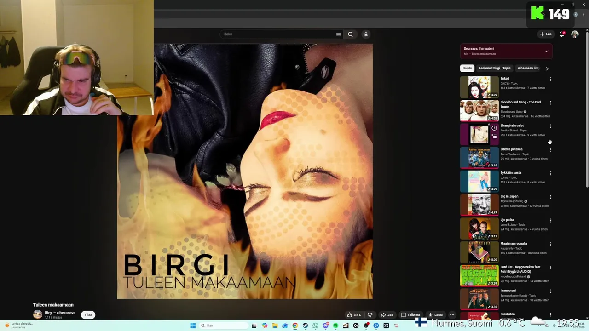Subscribe with the Tilaa button
Screen dimensions: 589x331
[88, 314]
